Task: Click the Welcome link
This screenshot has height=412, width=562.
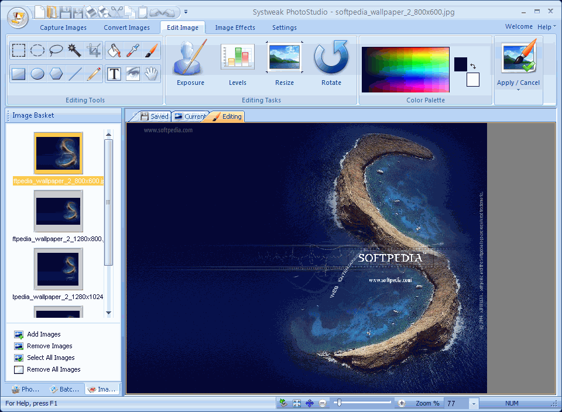Action: 519,26
